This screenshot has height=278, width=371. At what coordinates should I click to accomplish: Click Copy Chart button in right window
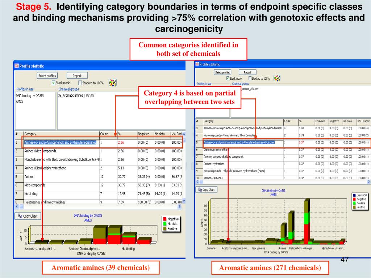pos(207,190)
